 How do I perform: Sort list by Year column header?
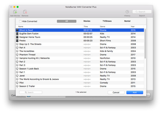[133, 26]
